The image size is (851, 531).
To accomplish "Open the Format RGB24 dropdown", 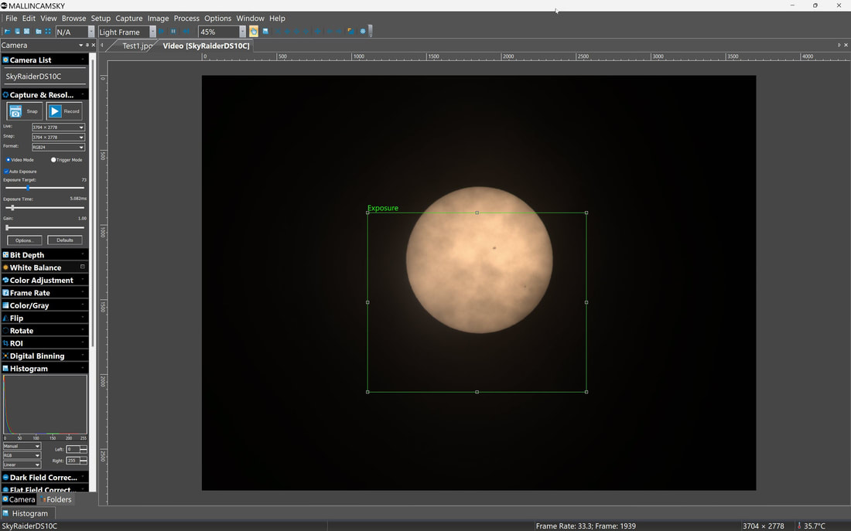I will click(58, 147).
